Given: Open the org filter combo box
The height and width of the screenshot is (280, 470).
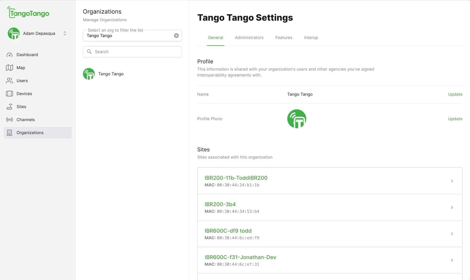Looking at the screenshot, I should [132, 35].
